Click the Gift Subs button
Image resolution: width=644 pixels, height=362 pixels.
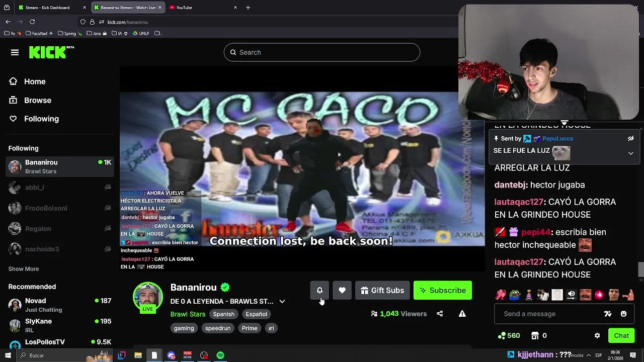(382, 291)
